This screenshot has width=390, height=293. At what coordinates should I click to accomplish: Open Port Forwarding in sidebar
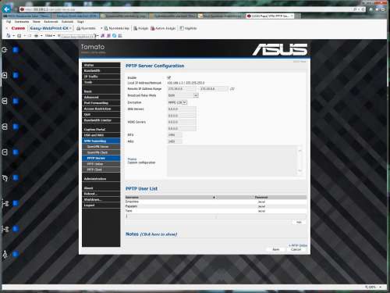(x=101, y=102)
